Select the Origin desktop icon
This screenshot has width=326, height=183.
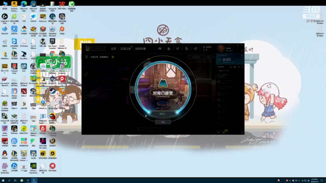point(62,30)
